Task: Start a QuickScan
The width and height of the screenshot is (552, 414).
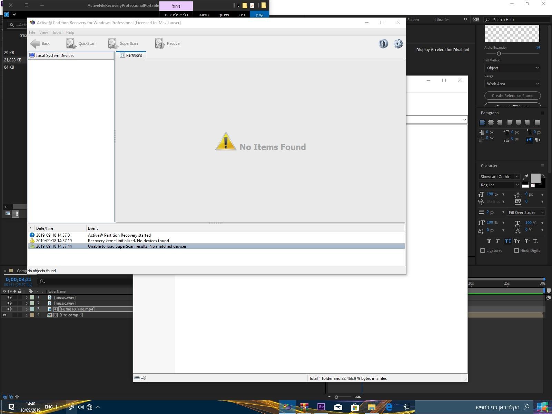Action: [x=81, y=43]
